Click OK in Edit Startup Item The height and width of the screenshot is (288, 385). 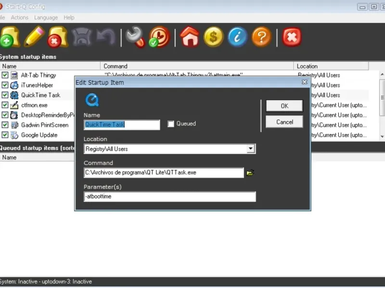(284, 106)
